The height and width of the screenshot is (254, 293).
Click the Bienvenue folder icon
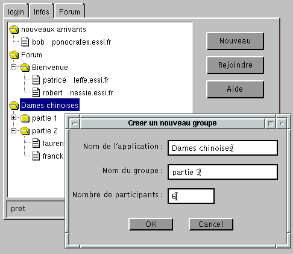(x=25, y=68)
